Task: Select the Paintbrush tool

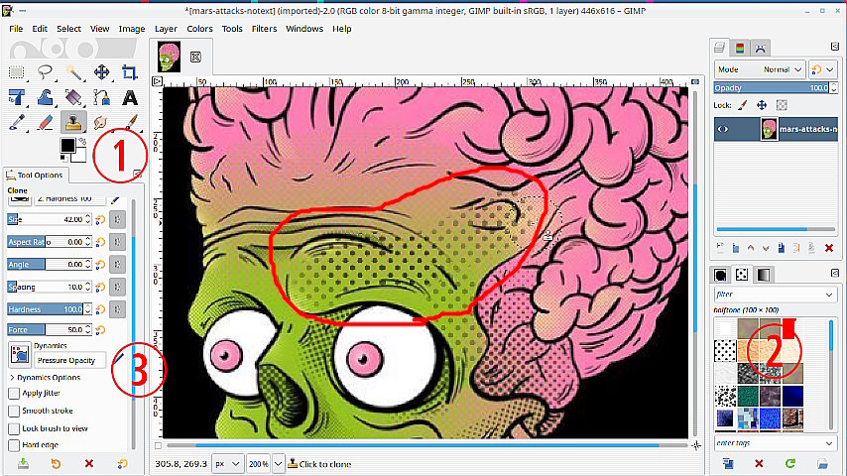Action: [x=130, y=122]
